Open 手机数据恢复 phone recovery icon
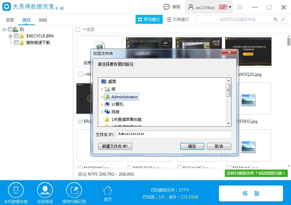 [16, 190]
